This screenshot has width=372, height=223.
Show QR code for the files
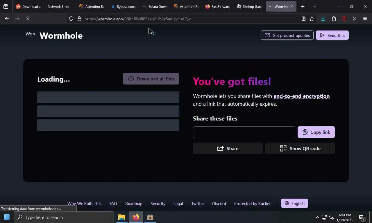coord(300,148)
